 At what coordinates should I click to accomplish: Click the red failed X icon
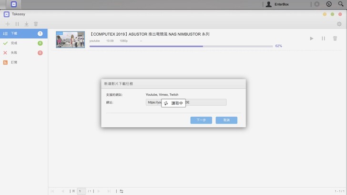[x=5, y=52]
